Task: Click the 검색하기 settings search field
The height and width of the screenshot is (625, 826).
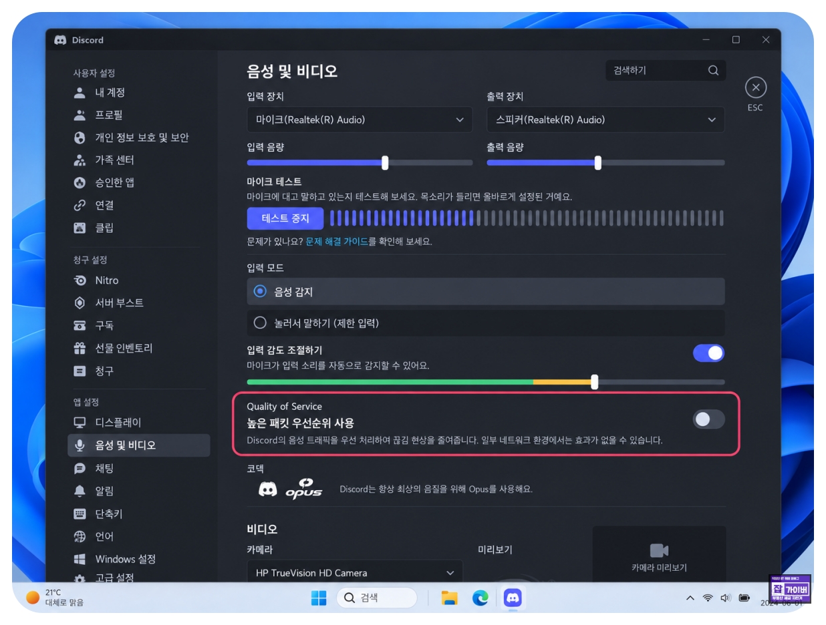Action: (666, 70)
